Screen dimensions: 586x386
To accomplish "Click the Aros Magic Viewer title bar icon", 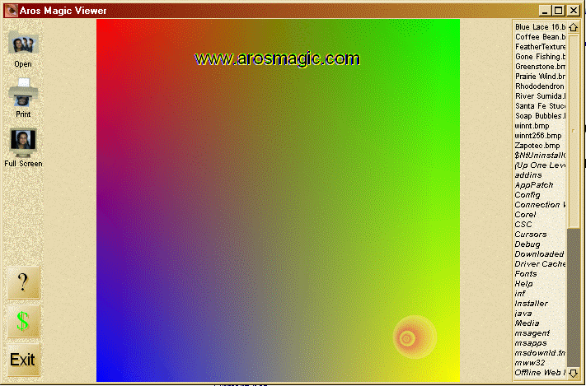I will point(12,11).
